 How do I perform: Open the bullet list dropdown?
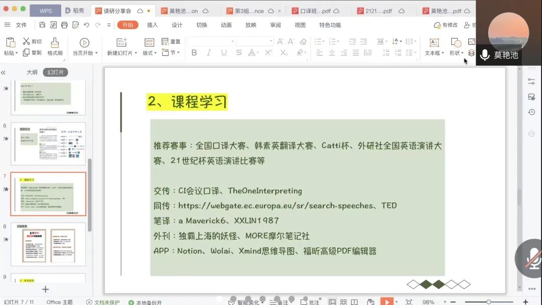(x=324, y=42)
